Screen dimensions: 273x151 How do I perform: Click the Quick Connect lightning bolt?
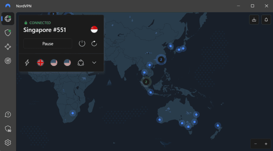[x=27, y=63]
